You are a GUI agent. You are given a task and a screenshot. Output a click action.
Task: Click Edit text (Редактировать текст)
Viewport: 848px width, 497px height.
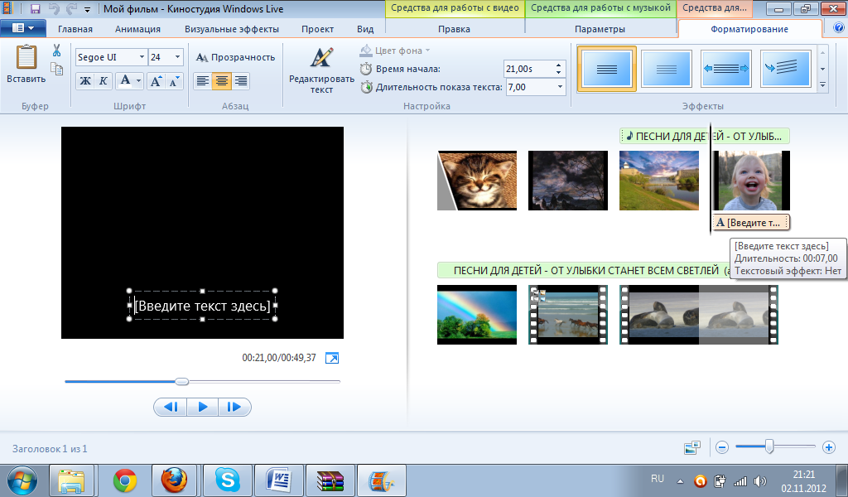[321, 70]
